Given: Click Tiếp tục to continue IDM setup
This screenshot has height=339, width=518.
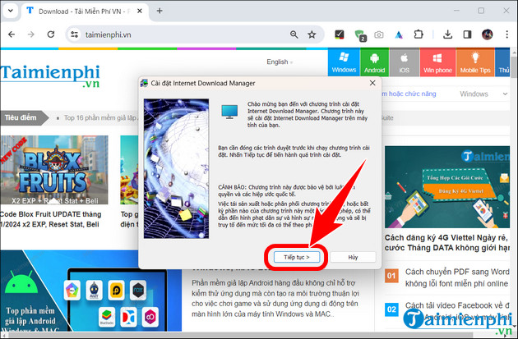Looking at the screenshot, I should [297, 257].
